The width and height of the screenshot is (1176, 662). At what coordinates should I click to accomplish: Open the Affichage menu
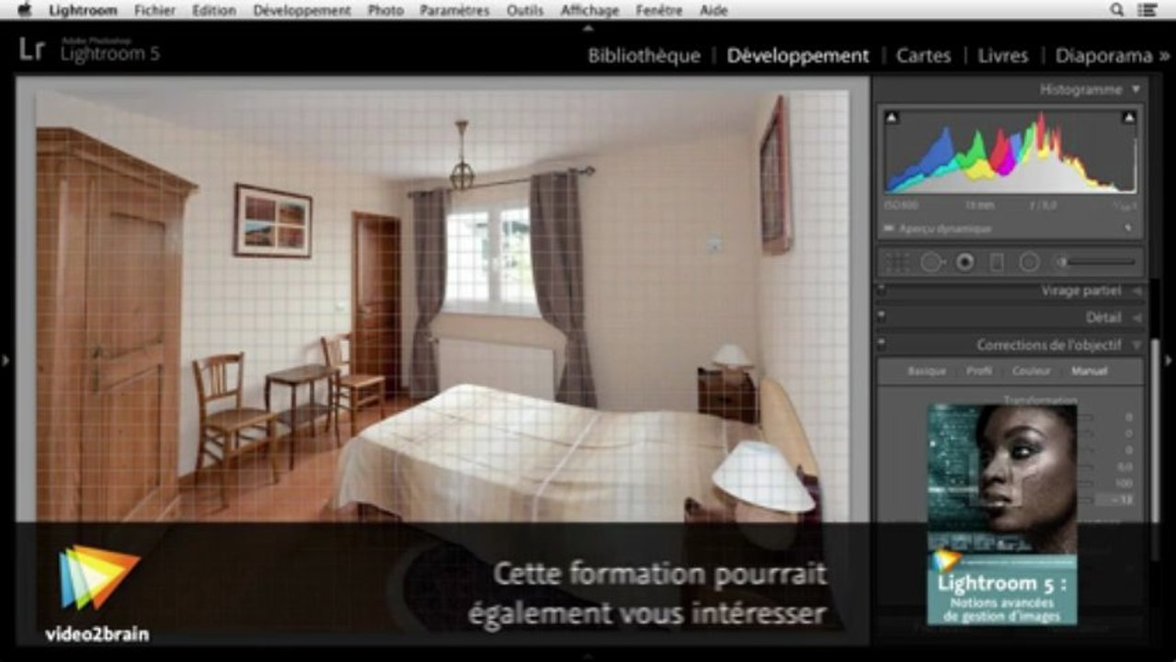(589, 10)
